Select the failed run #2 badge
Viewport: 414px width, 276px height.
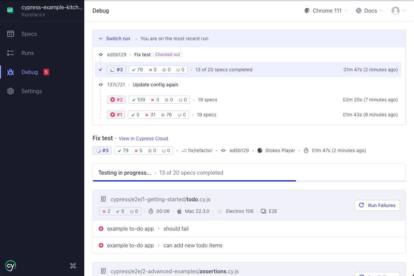[x=116, y=100]
